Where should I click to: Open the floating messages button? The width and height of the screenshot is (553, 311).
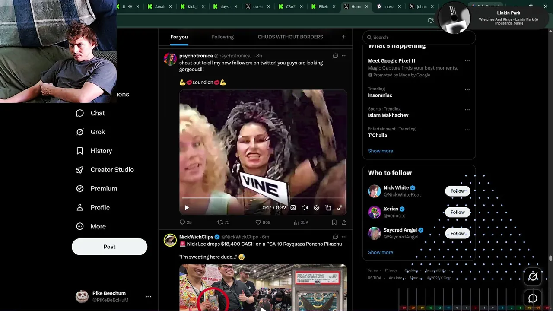(x=533, y=298)
